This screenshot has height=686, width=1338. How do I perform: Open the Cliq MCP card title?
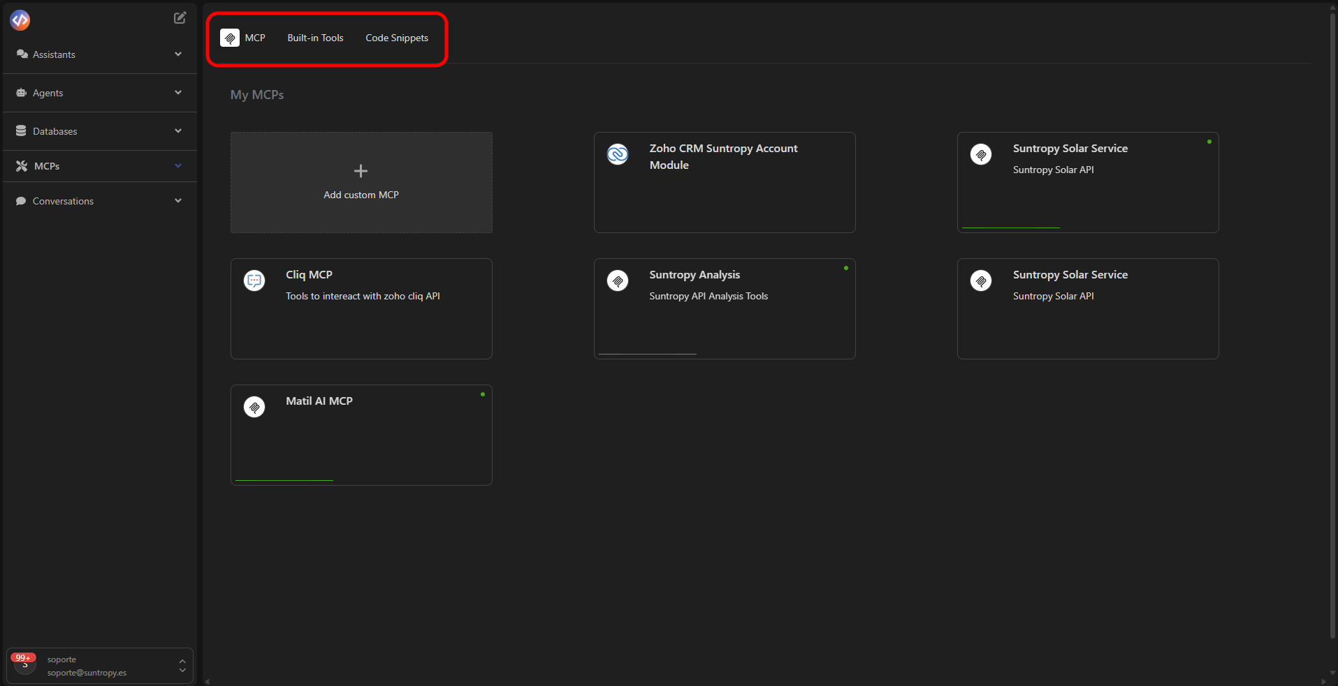(x=309, y=275)
